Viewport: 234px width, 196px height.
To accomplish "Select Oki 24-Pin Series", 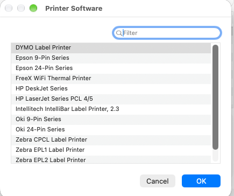I will 111,130.
